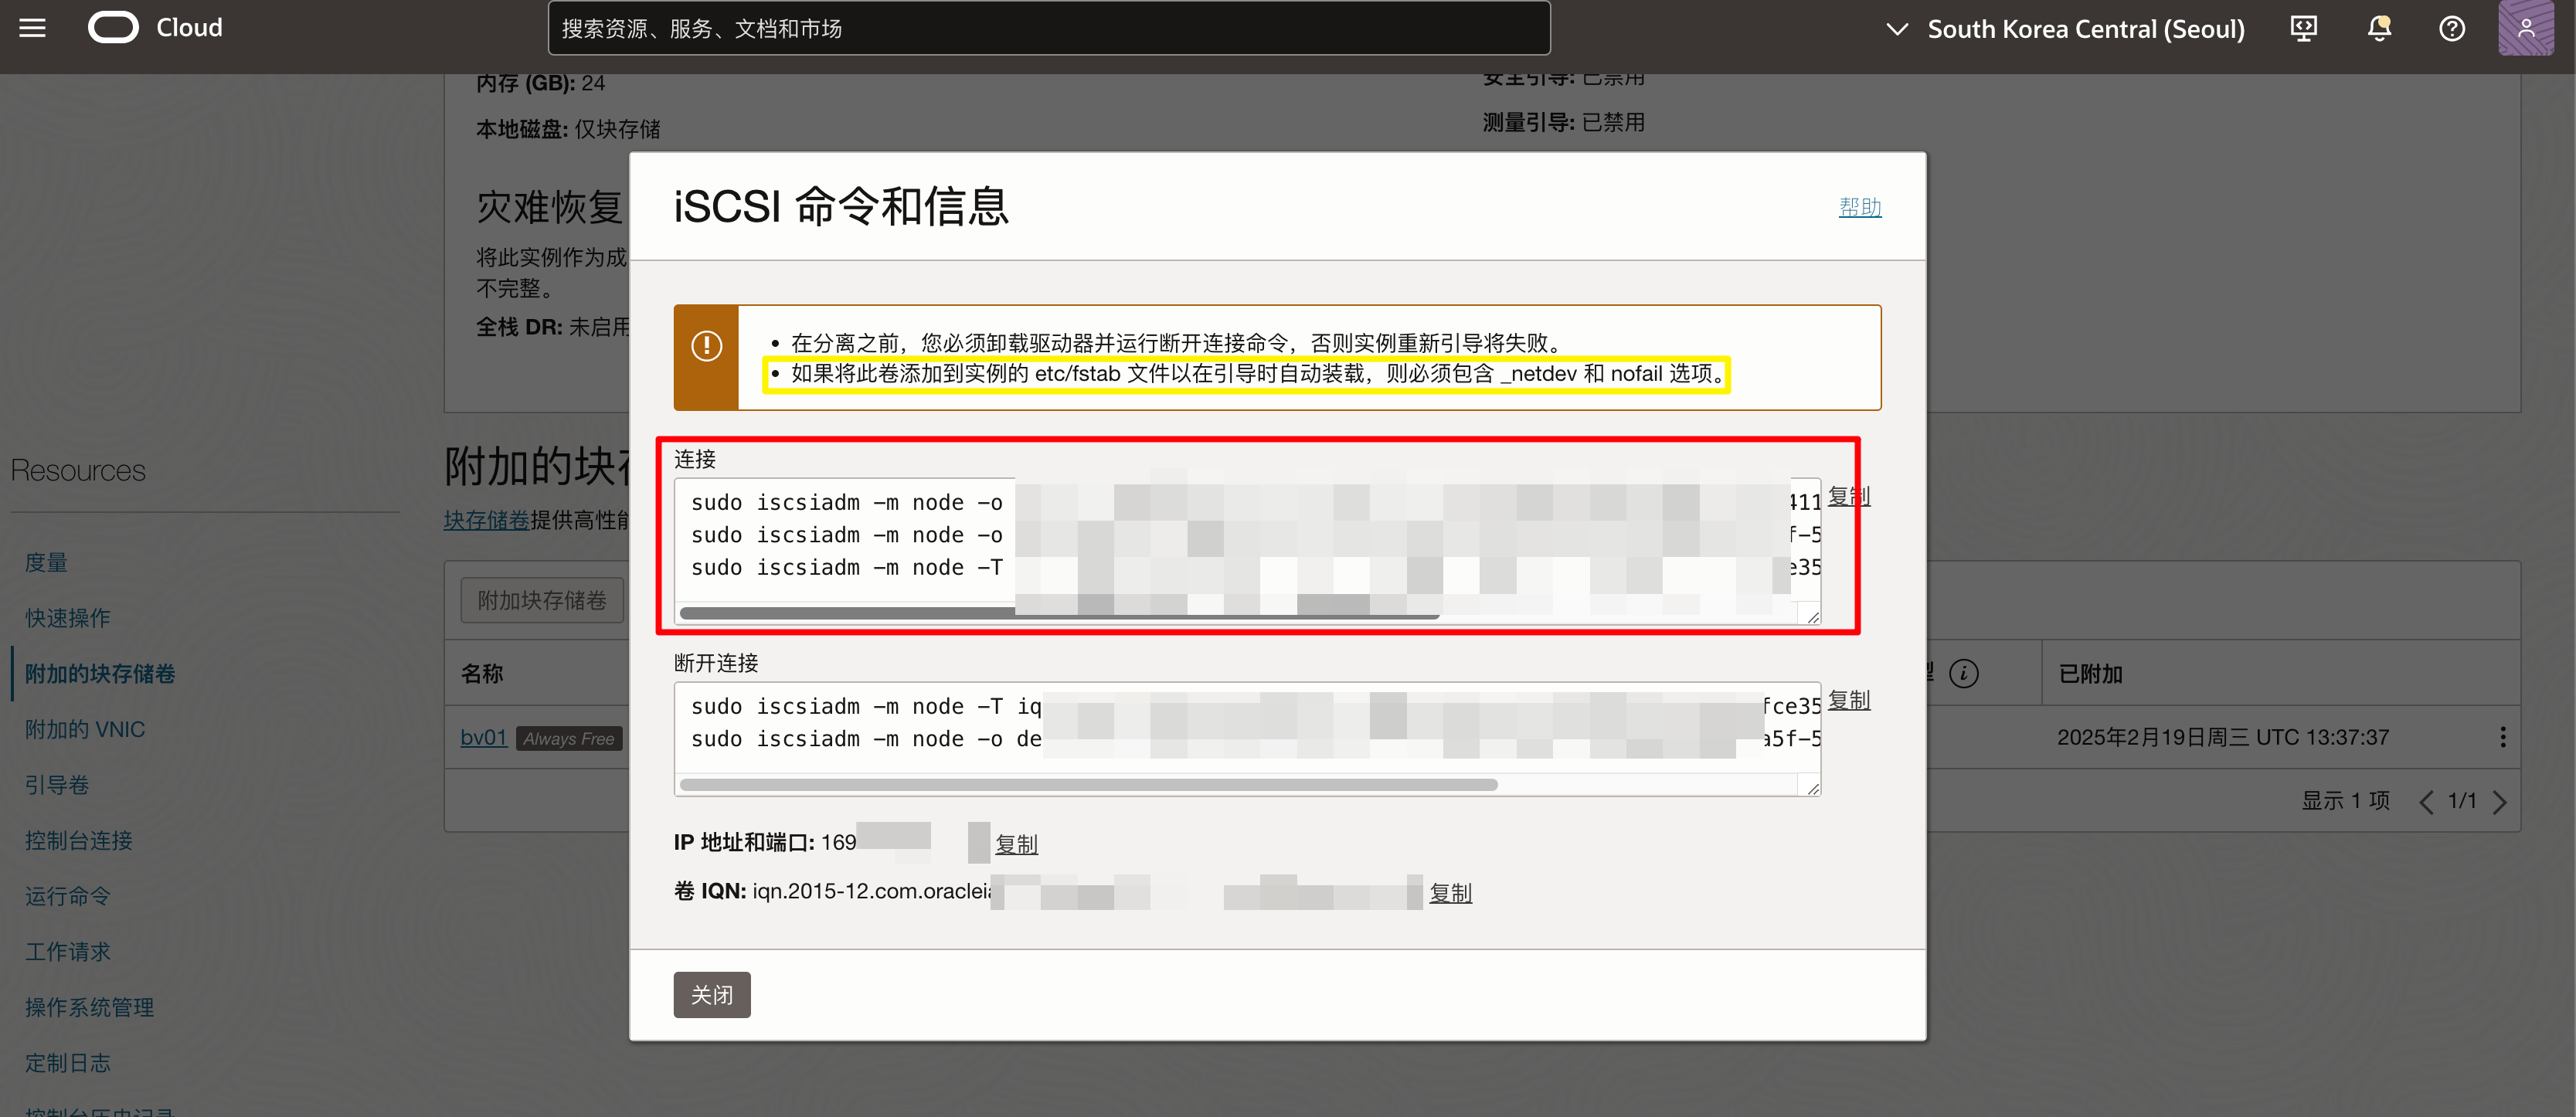Click the info icon in table header
This screenshot has height=1117, width=2576.
(1963, 674)
